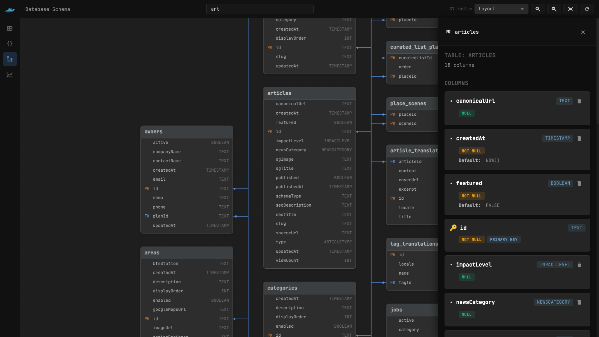Screen dimensions: 599x337
Task: Select the jobs table header
Action: coord(412,310)
